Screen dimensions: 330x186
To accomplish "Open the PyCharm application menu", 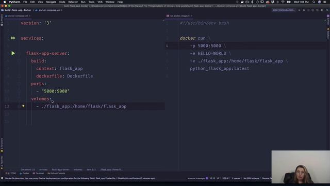I will 14,2.
